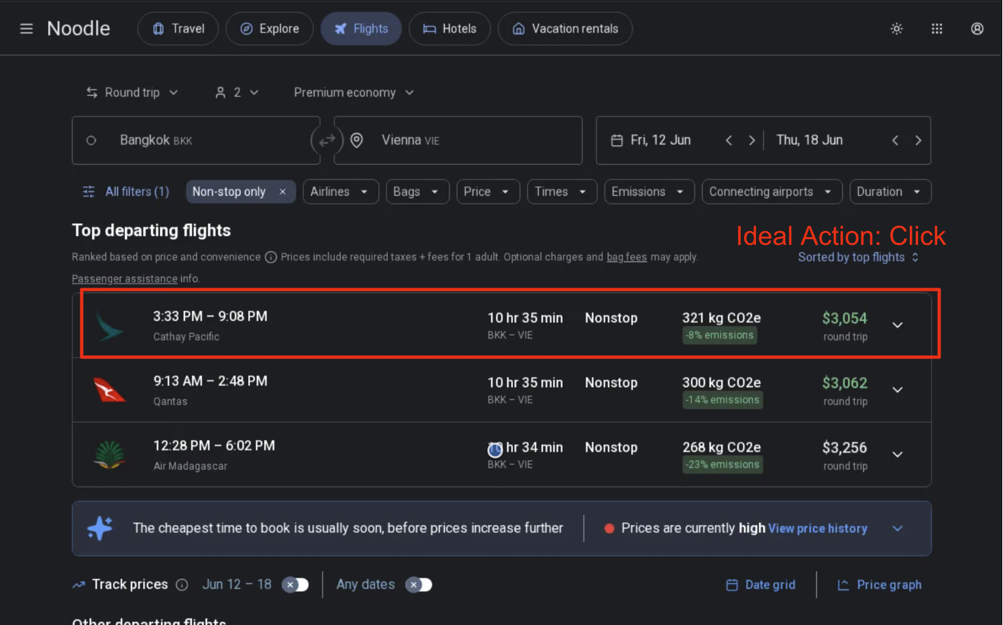Click the -14% emissions badge
Viewport: 1003px width, 625px height.
(x=723, y=400)
